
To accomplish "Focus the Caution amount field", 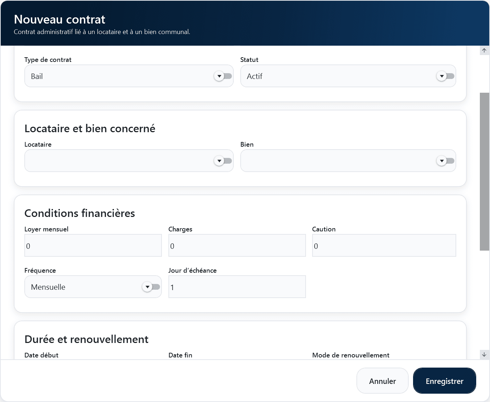I will (x=384, y=246).
